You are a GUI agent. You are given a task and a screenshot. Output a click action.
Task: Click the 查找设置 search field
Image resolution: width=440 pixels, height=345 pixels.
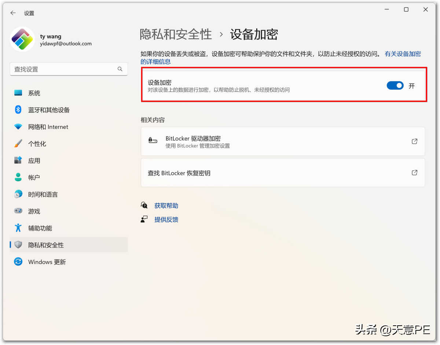pyautogui.click(x=64, y=69)
